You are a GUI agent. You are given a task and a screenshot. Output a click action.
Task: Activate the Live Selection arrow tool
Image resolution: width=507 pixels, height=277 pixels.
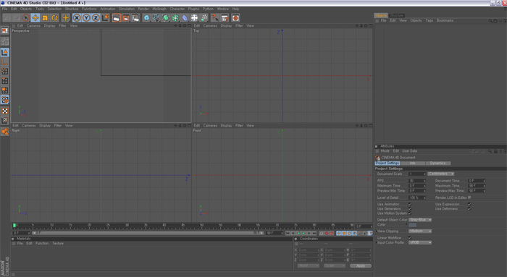pyautogui.click(x=26, y=18)
